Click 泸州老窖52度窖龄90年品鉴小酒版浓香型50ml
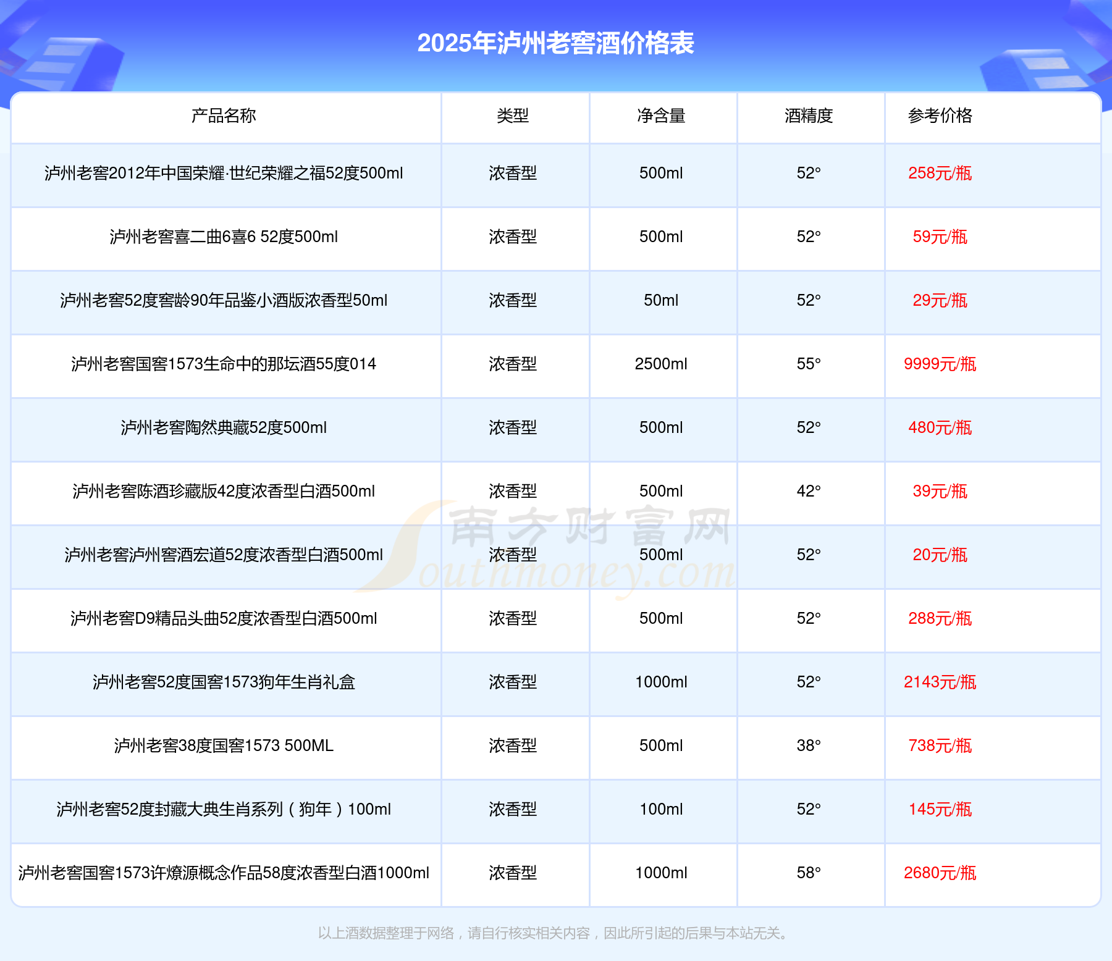This screenshot has height=961, width=1112. pos(224,300)
